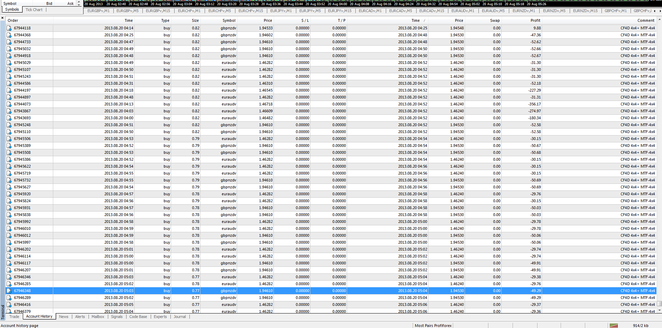
Task: Click connection status bars icon in status bar
Action: click(x=614, y=326)
